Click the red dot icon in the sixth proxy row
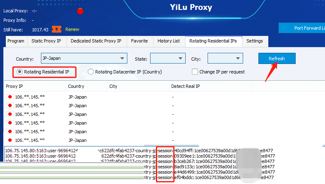The width and height of the screenshot is (325, 184). click(x=10, y=140)
